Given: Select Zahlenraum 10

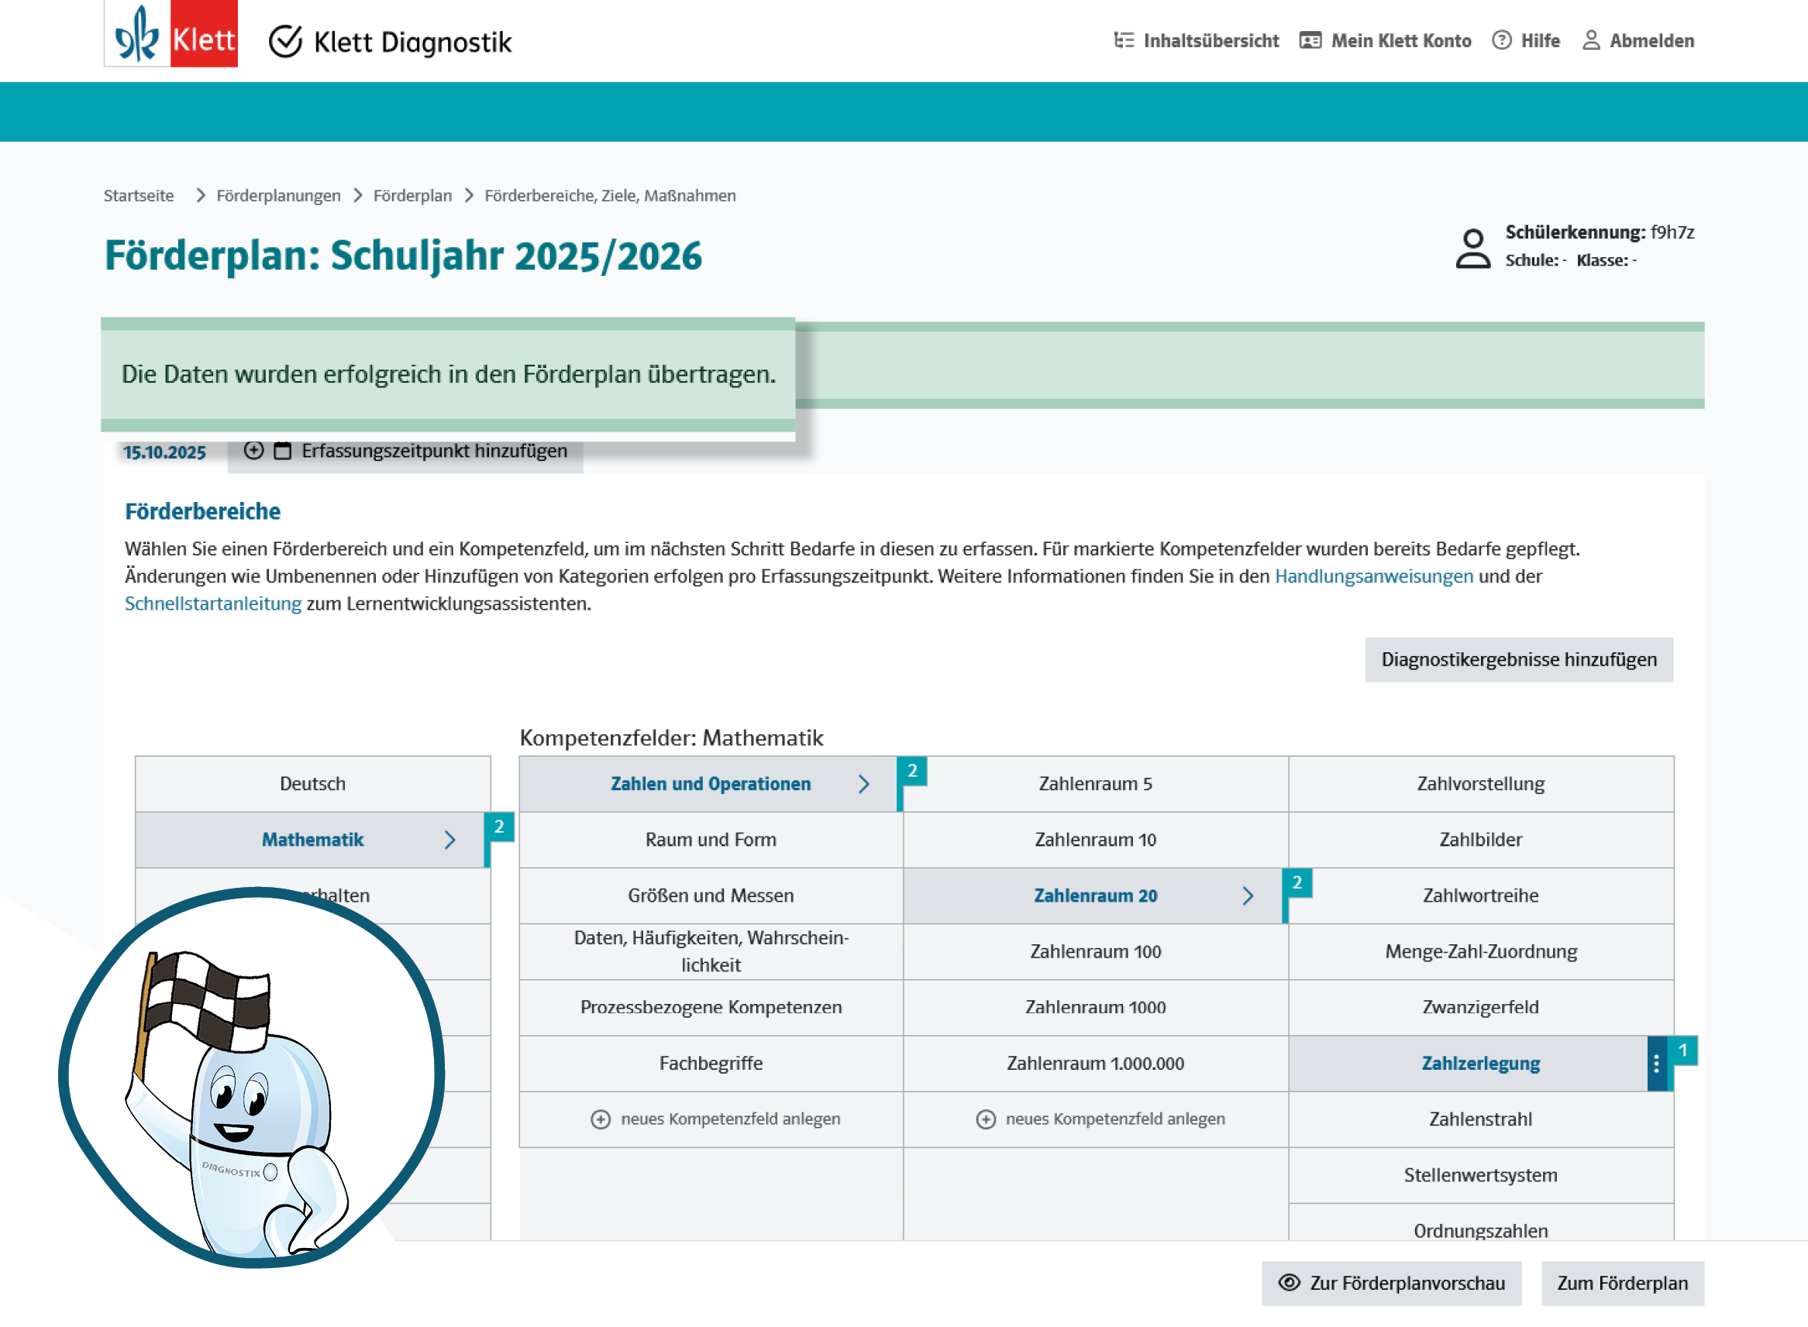Looking at the screenshot, I should pos(1096,841).
